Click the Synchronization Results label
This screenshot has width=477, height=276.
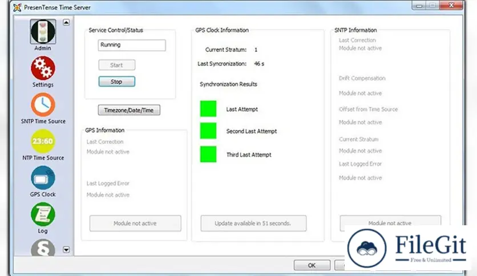pyautogui.click(x=228, y=84)
